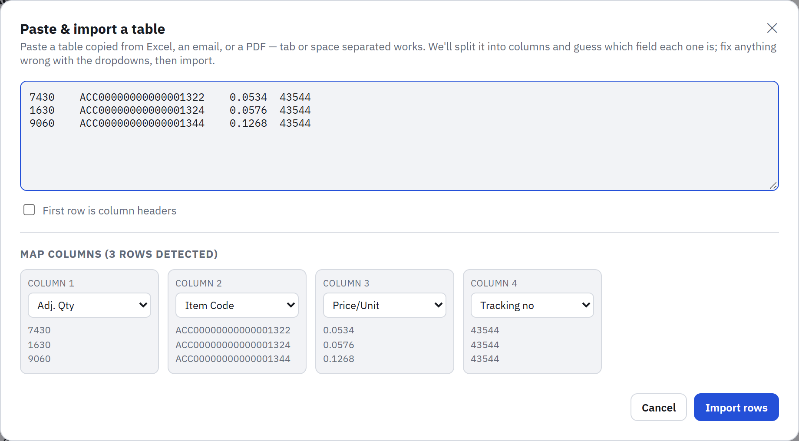The width and height of the screenshot is (799, 441).
Task: Grab the textarea resize handle
Action: 773,186
